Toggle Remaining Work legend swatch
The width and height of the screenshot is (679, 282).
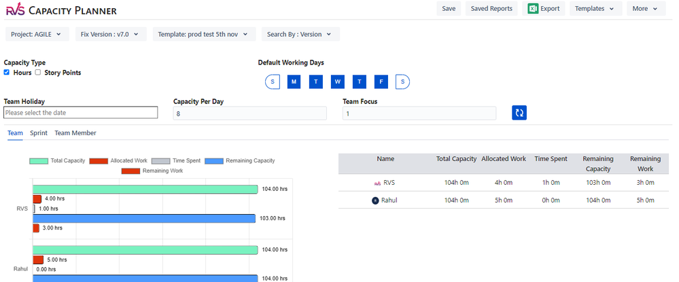(130, 171)
